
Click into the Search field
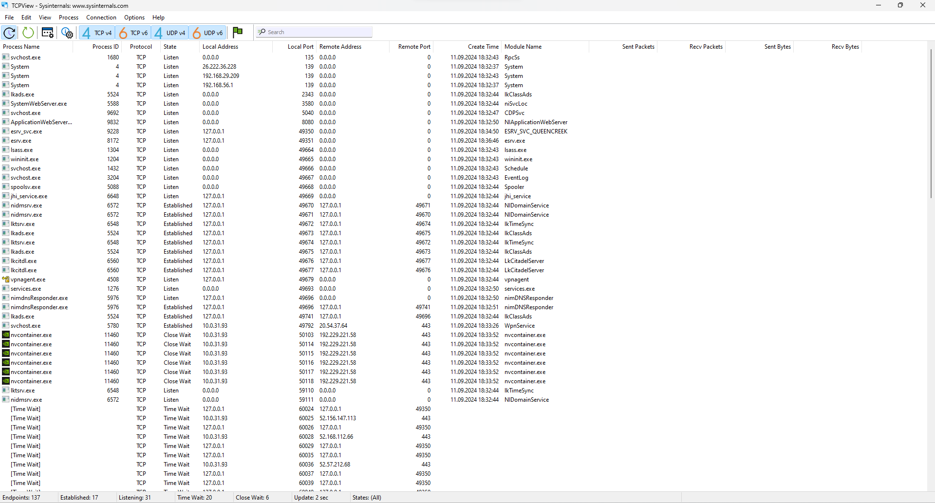[315, 32]
